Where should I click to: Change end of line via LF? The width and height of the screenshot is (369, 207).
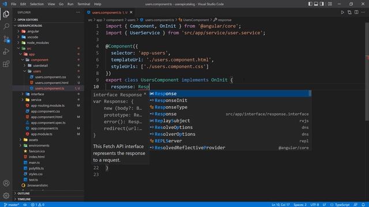pos(324,205)
